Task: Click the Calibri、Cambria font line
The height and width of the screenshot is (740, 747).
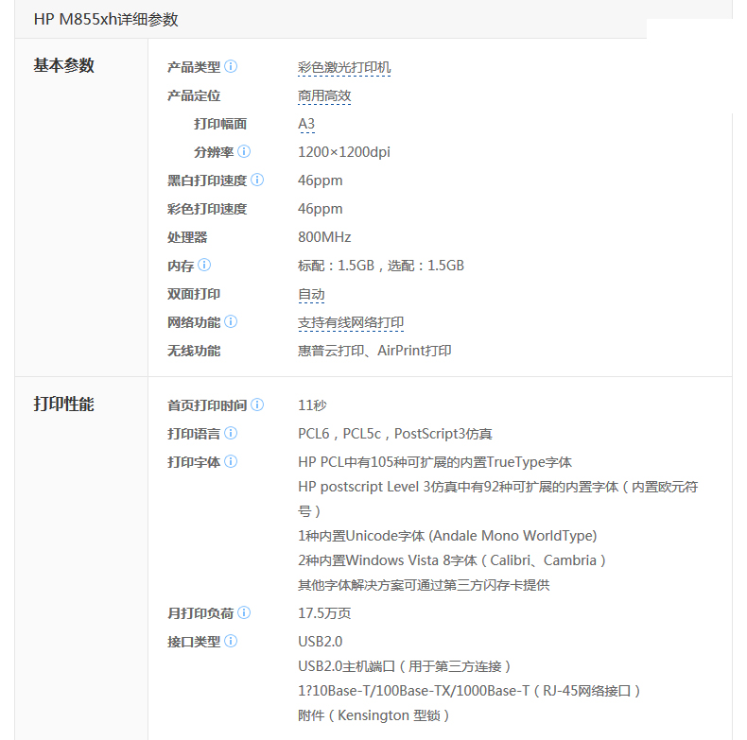Action: 452,561
